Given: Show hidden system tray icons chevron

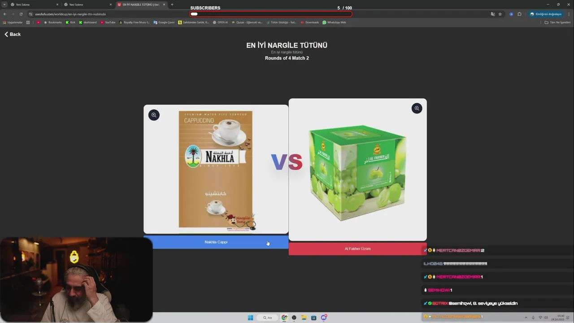Looking at the screenshot, I should 526,318.
